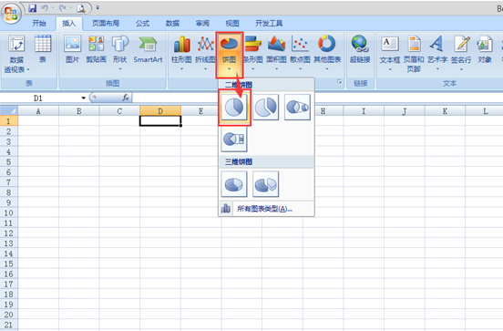This screenshot has width=503, height=331.
Task: Expand the WordArt dropdown arrow
Action: click(x=437, y=68)
